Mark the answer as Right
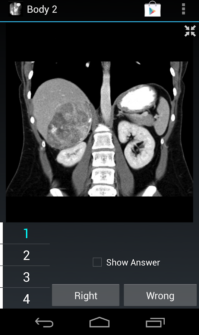Viewport: 199px width, 335px height. point(86,295)
